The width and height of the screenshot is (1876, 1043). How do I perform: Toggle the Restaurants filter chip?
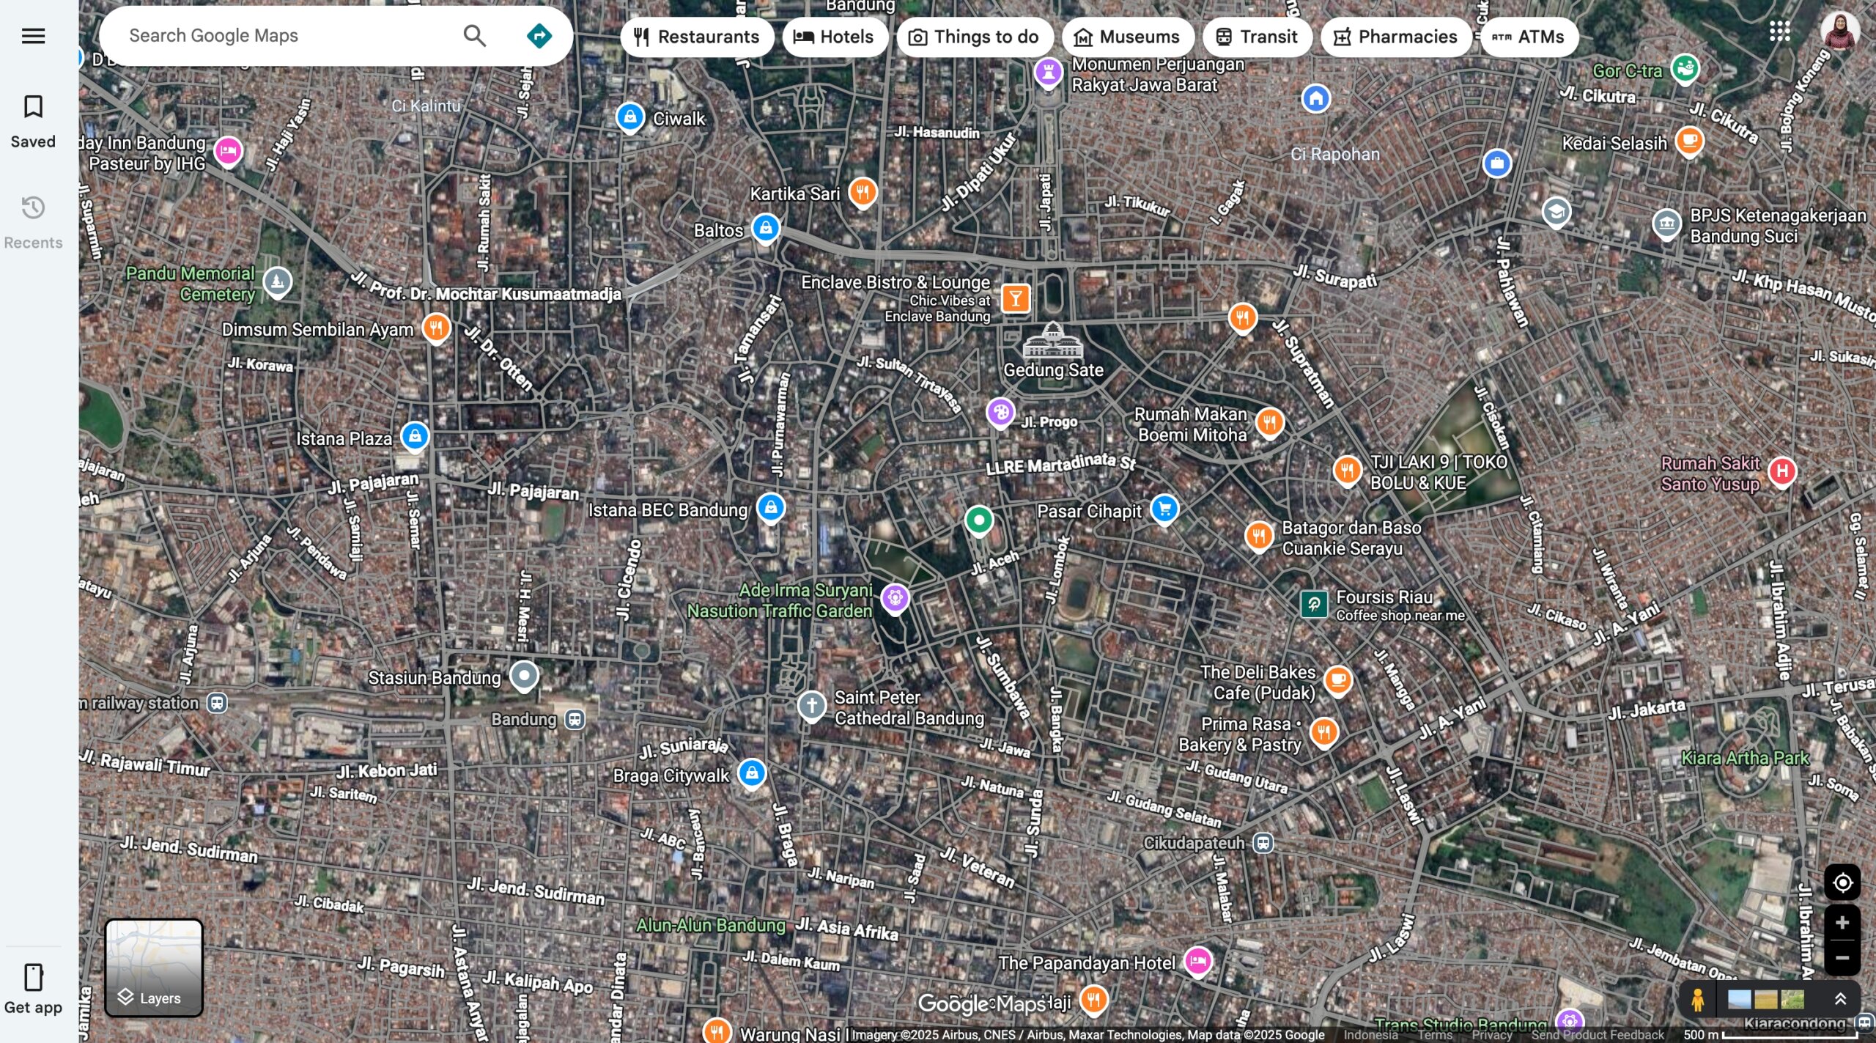696,37
